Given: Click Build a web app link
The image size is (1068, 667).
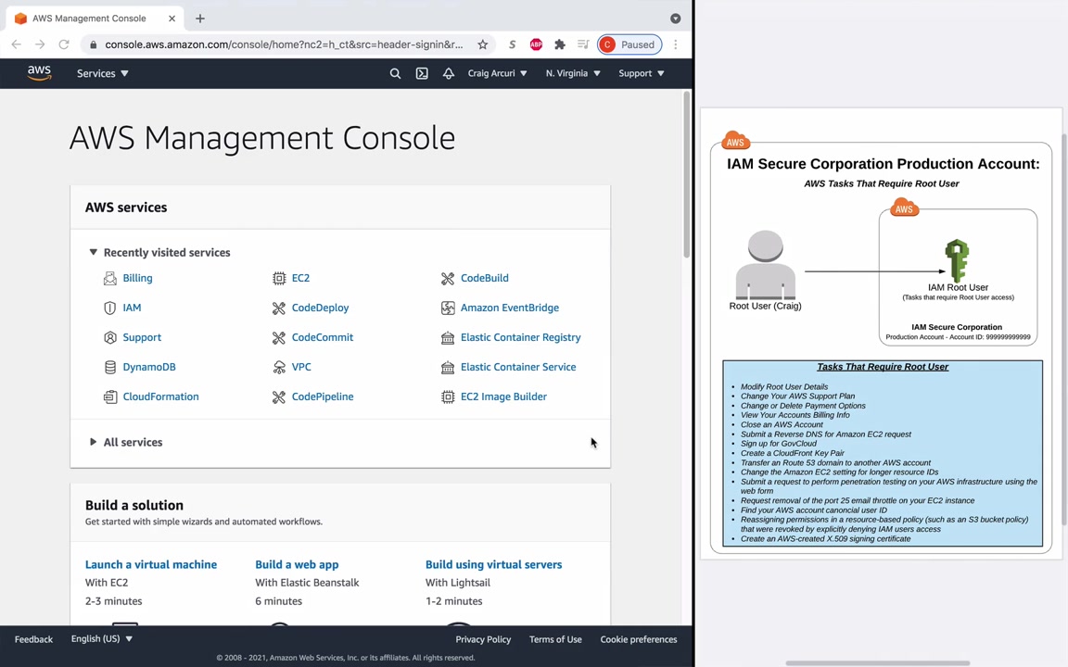Looking at the screenshot, I should [x=297, y=564].
